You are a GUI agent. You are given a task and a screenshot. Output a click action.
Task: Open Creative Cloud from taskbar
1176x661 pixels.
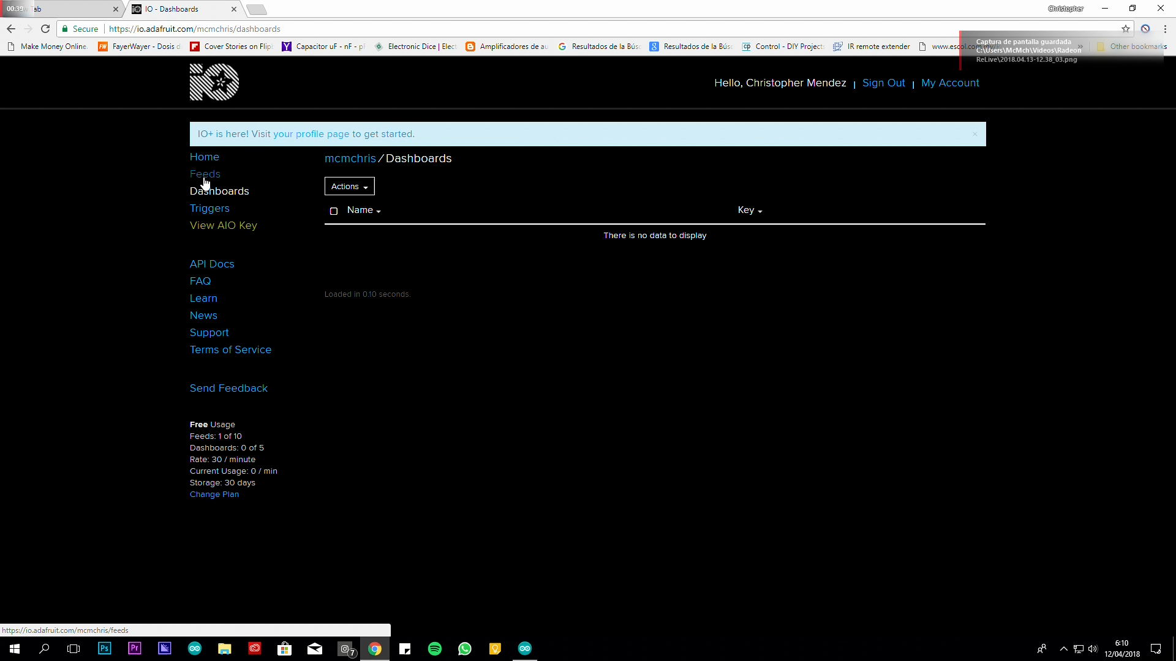(255, 649)
